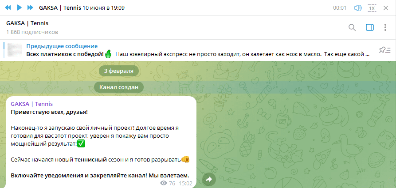Open the three-dot channel menu

pos(385,28)
